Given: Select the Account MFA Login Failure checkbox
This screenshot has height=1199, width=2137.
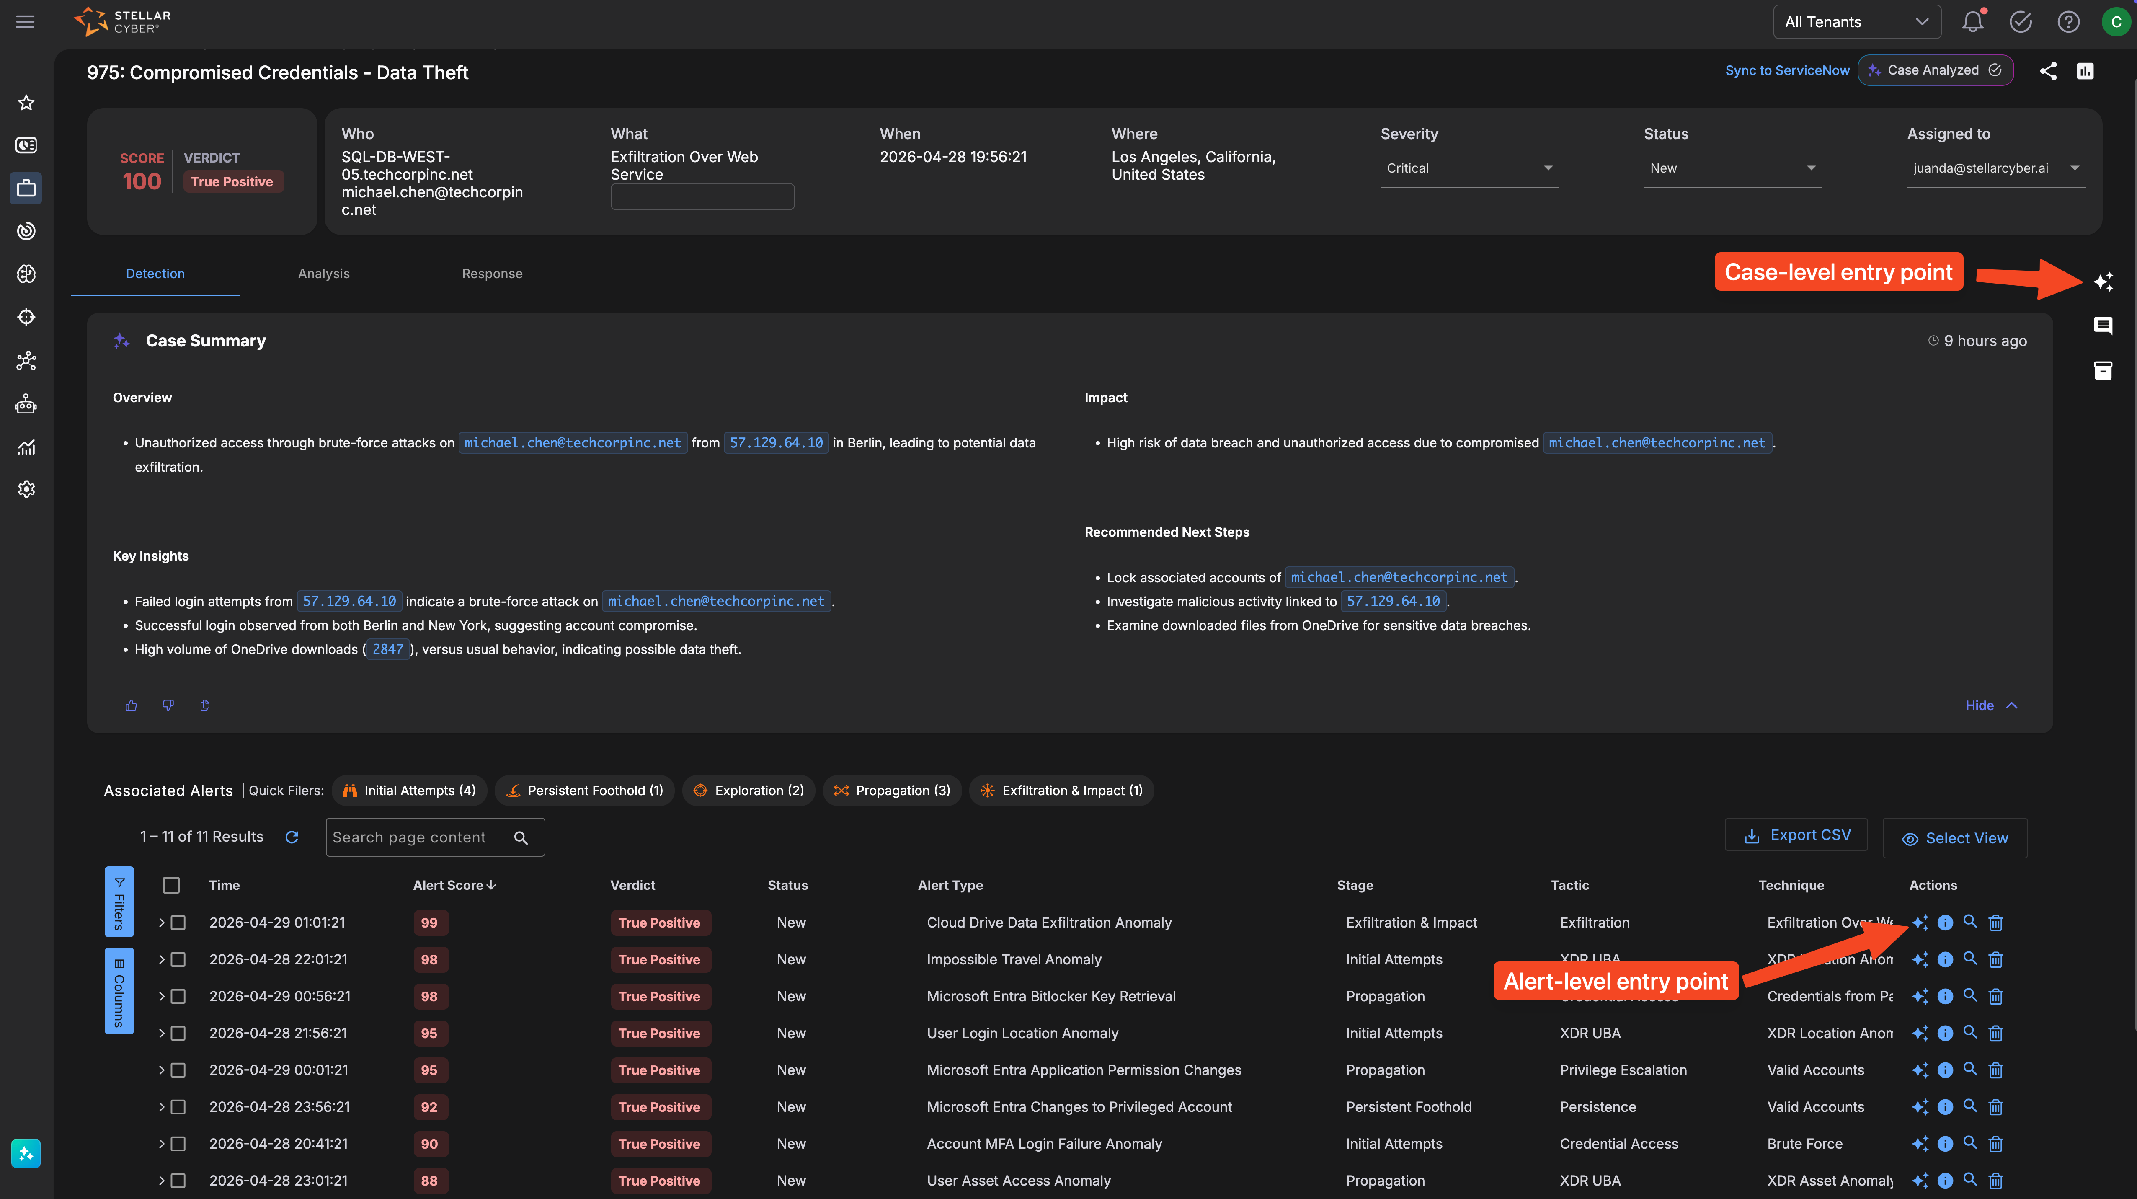Looking at the screenshot, I should pyautogui.click(x=178, y=1143).
